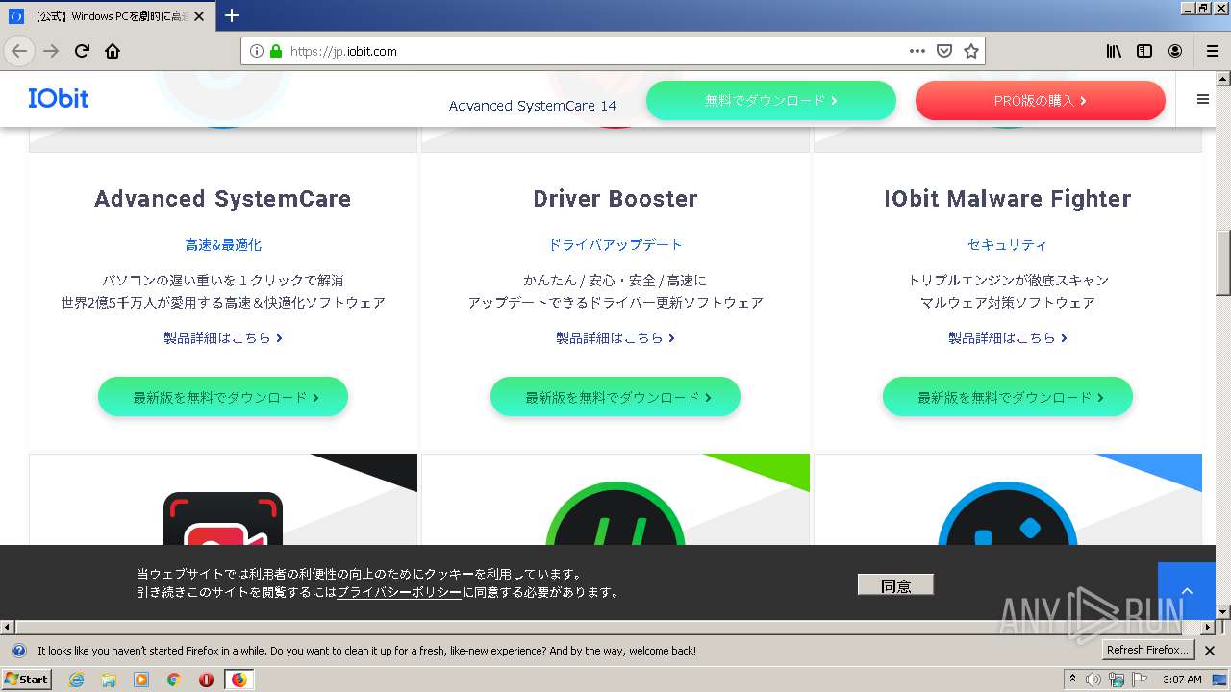The image size is (1231, 692).
Task: Open the green circle product thumbnail
Action: click(x=615, y=513)
